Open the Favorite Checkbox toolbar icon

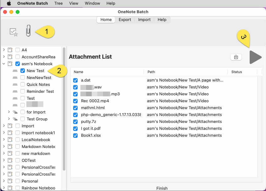[14, 32]
